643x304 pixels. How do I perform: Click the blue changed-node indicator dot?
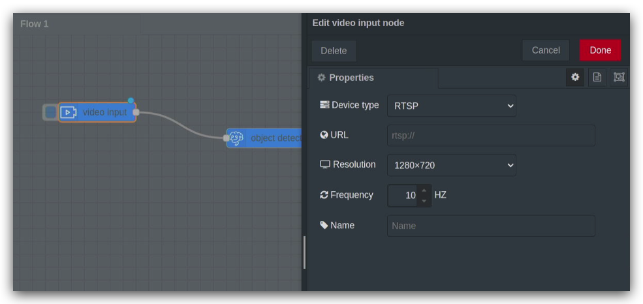tap(131, 100)
